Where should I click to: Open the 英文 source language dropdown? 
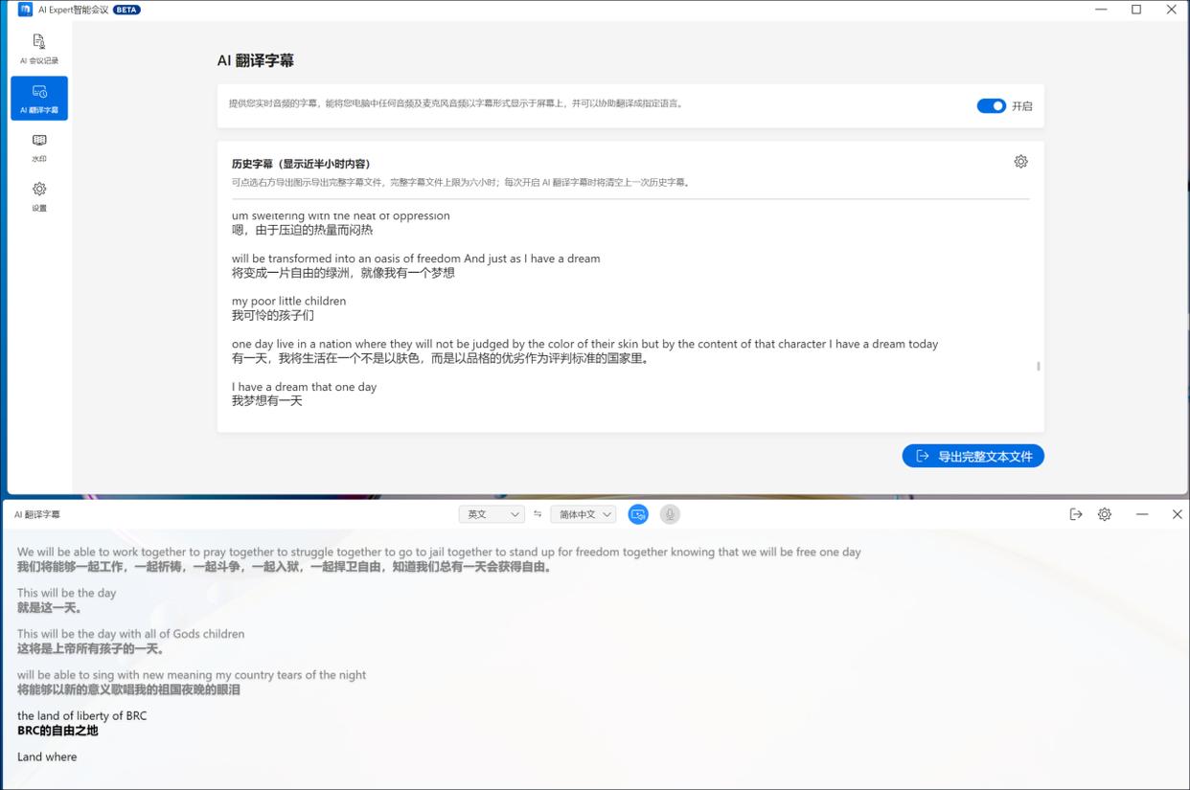pos(492,514)
